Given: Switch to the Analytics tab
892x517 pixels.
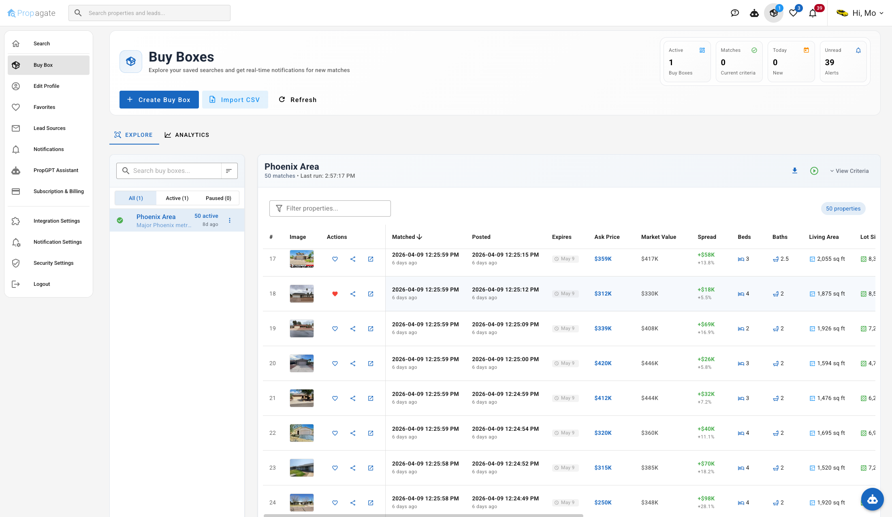Looking at the screenshot, I should pos(186,135).
